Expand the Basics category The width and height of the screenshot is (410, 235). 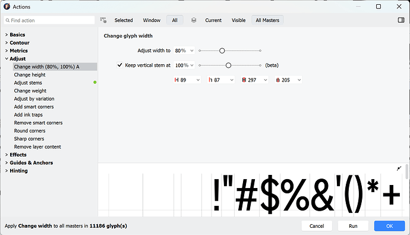pyautogui.click(x=7, y=35)
